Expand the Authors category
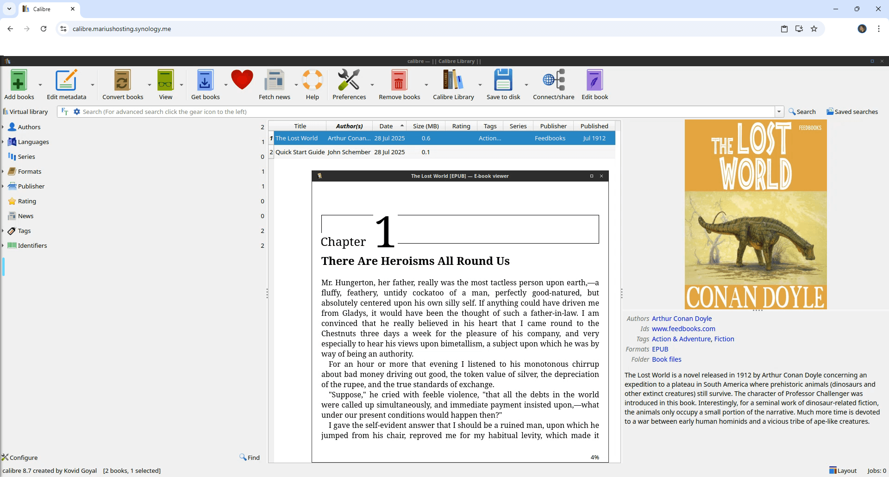This screenshot has width=889, height=477. 3,127
